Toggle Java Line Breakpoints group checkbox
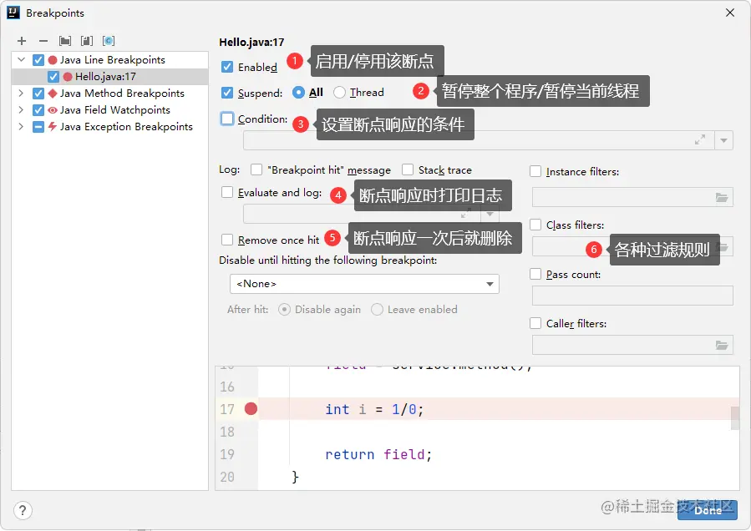The image size is (751, 531). pos(38,60)
